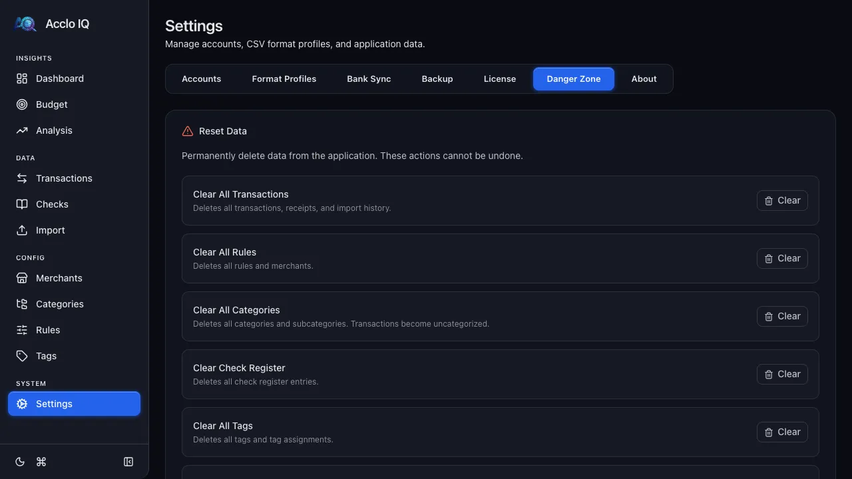The height and width of the screenshot is (479, 852).
Task: Click the SYSTEM section label
Action: click(x=31, y=384)
